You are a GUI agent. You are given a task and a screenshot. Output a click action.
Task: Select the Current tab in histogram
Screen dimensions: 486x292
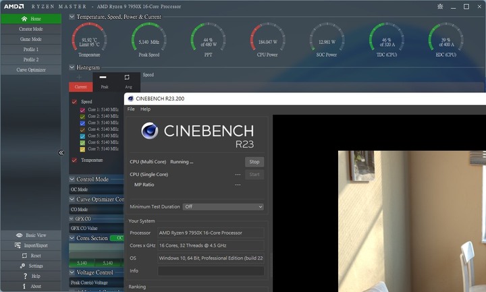(x=80, y=87)
